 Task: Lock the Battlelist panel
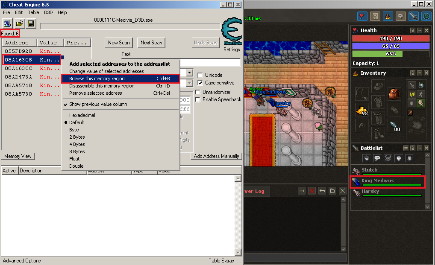point(412,148)
